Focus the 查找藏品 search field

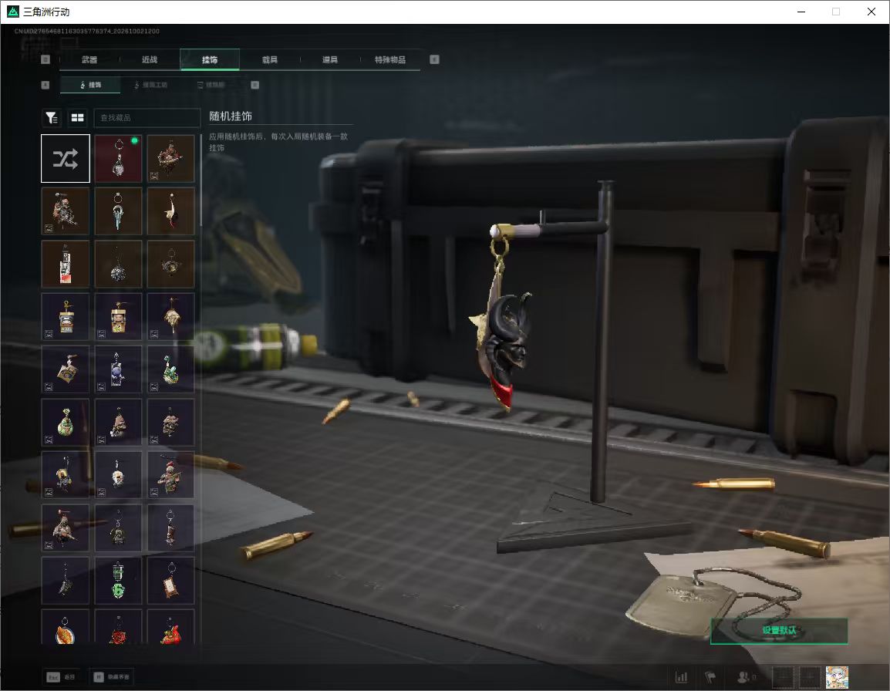tap(147, 117)
